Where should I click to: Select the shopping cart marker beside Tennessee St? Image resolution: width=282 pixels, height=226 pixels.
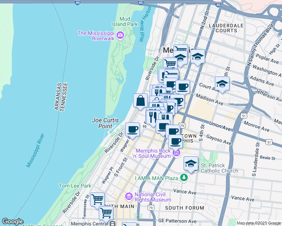point(97,200)
